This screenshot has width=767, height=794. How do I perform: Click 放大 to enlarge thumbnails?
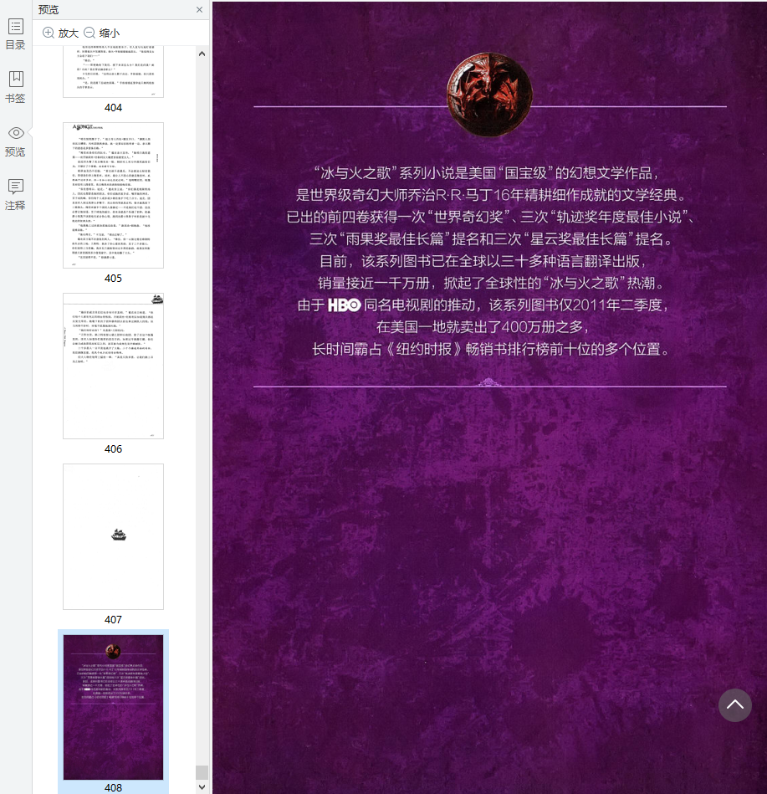pyautogui.click(x=61, y=33)
